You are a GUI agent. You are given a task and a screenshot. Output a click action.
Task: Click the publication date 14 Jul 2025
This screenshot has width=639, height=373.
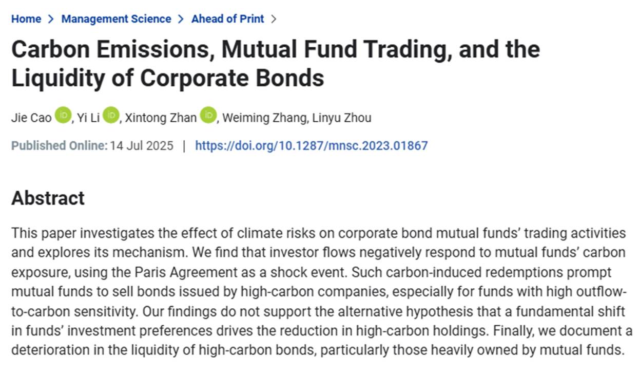[x=142, y=145]
